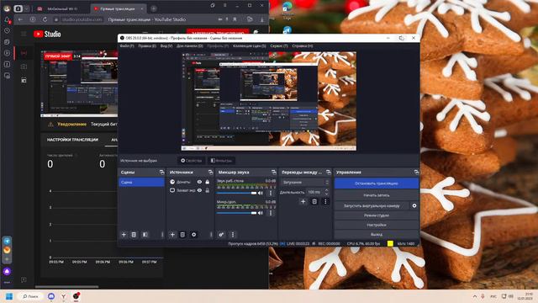The height and width of the screenshot is (303, 538).
Task: Open YouTube Studio hamburger menu
Action: tap(24, 34)
